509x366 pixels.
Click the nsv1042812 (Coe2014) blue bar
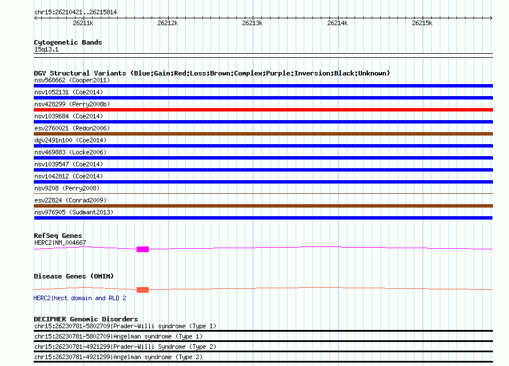[263, 182]
